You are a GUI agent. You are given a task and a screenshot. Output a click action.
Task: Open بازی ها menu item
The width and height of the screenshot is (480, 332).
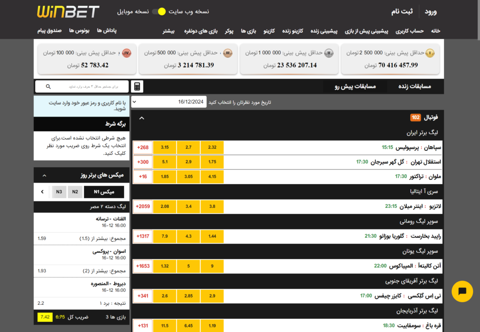pos(248,31)
